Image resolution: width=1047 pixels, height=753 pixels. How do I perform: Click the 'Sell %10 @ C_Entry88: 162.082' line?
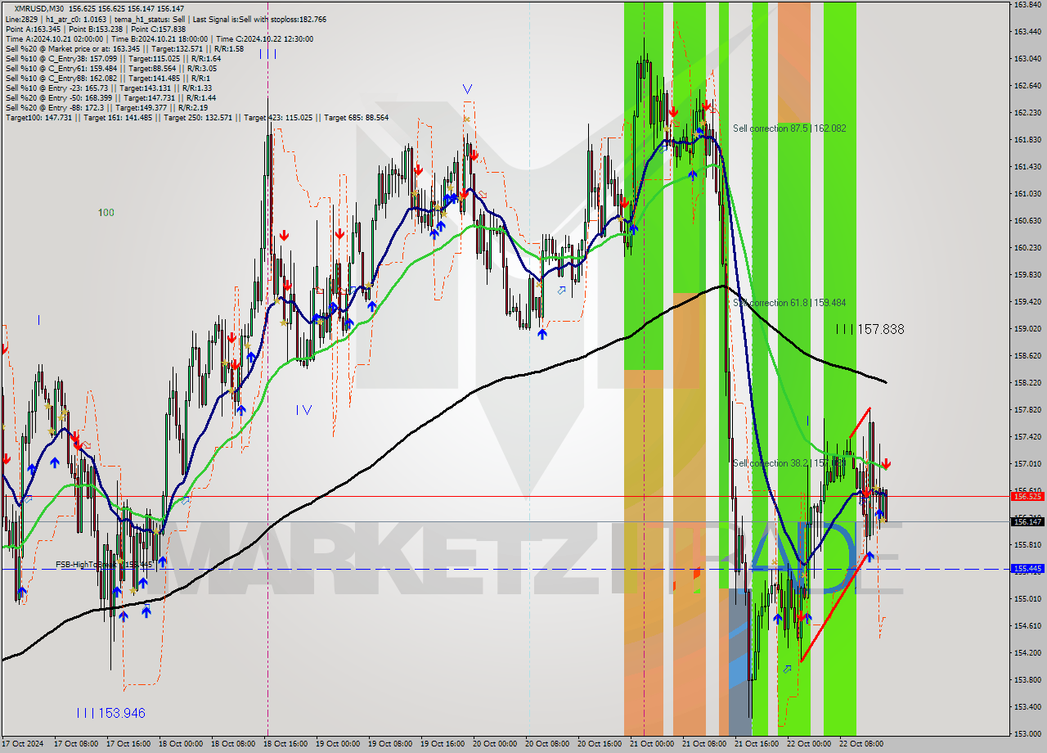(x=106, y=79)
